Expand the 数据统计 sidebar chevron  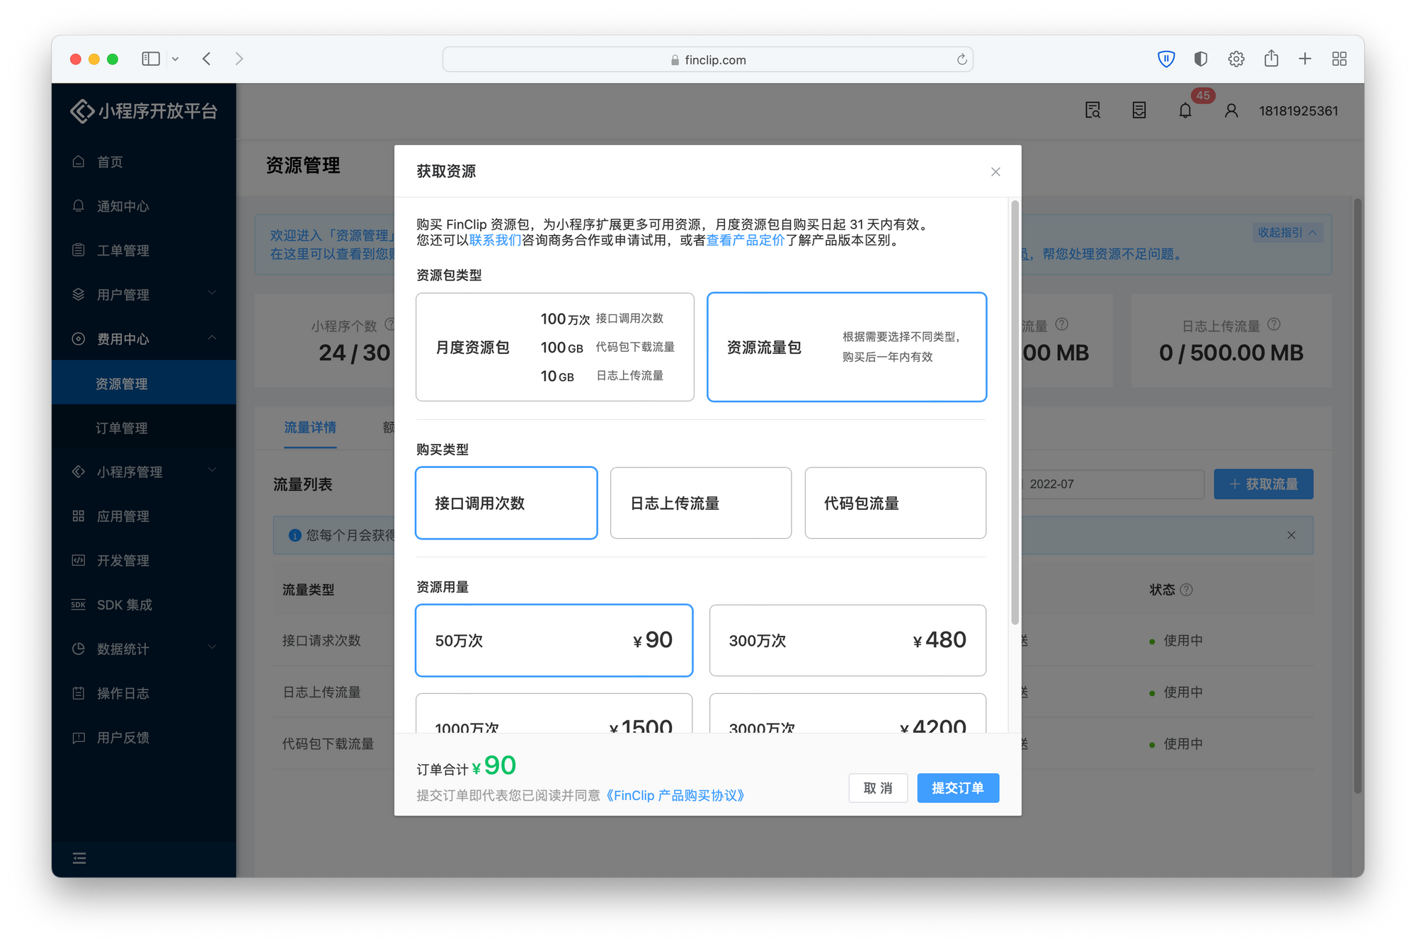pos(212,647)
